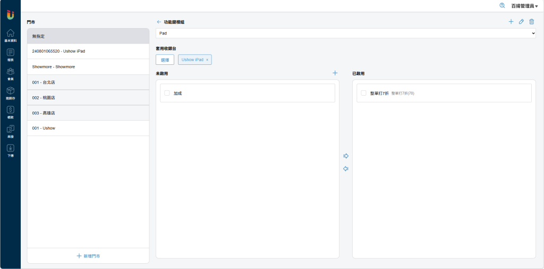Remove the Ushow iPad tag

[207, 60]
